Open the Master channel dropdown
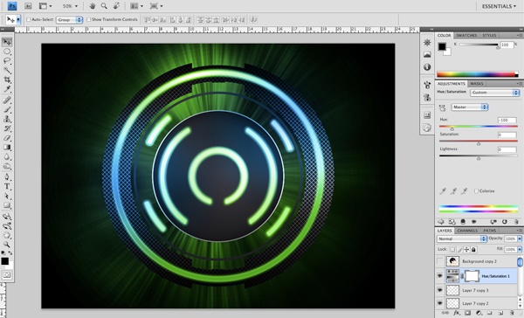Viewport: 524px width, 318px height. (x=470, y=107)
